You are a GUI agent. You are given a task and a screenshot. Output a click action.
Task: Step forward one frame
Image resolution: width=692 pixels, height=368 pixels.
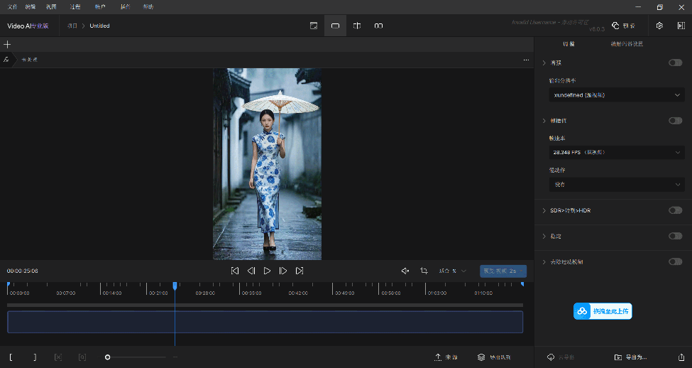click(x=283, y=271)
